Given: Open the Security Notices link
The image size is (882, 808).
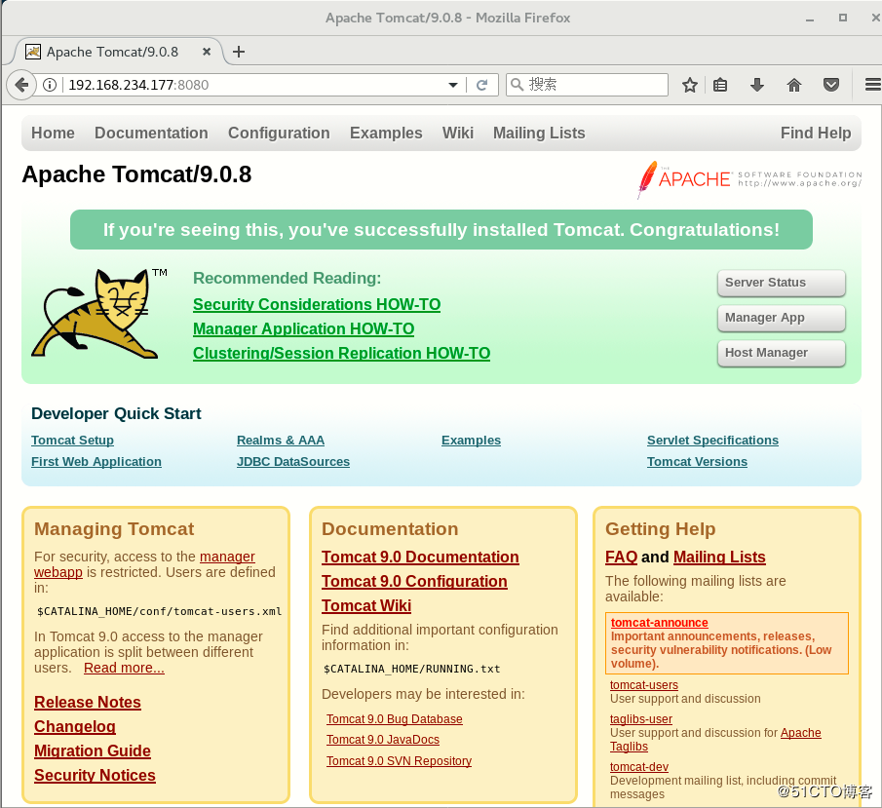Looking at the screenshot, I should coord(95,776).
